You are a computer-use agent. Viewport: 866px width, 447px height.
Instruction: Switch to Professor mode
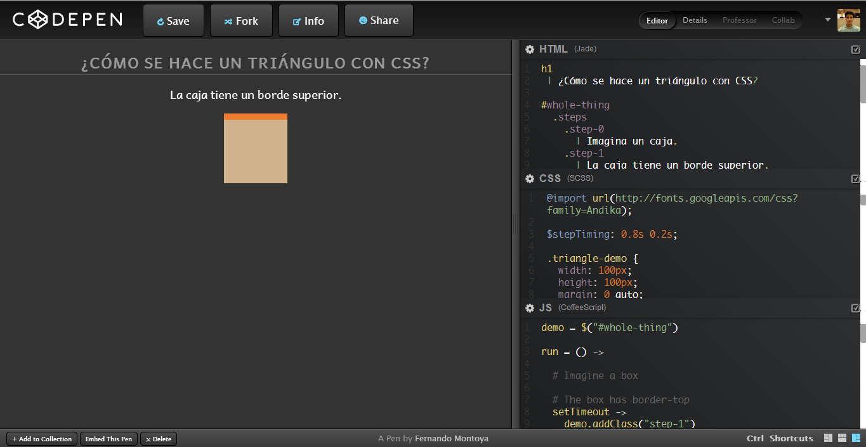coord(740,20)
